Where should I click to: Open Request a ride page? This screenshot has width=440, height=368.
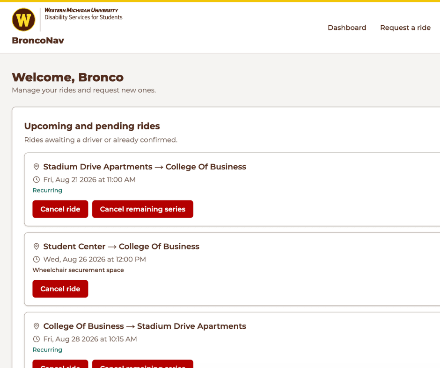coord(405,28)
